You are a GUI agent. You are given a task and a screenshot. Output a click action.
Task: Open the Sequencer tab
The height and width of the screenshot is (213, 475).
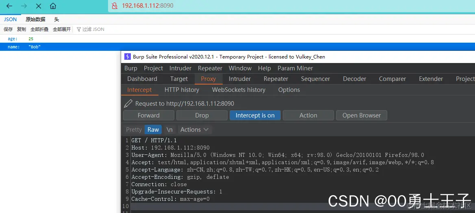(x=315, y=79)
